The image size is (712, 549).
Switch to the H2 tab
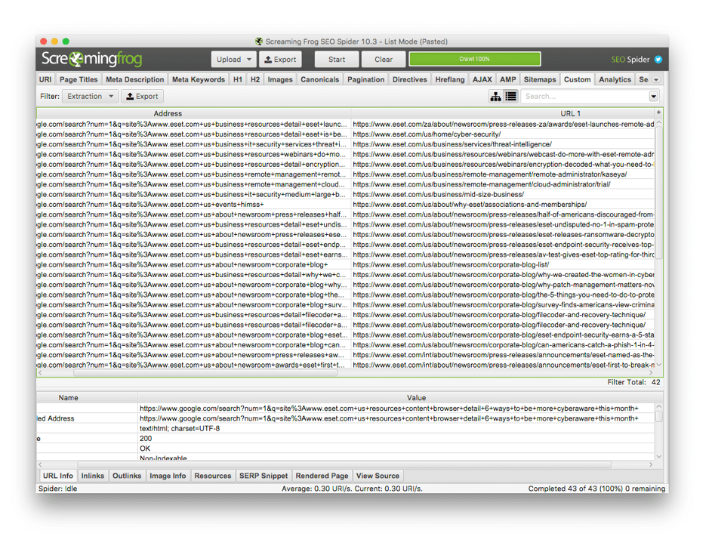[x=255, y=79]
